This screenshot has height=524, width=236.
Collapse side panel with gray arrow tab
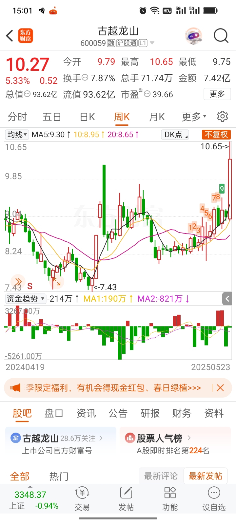click(227, 298)
